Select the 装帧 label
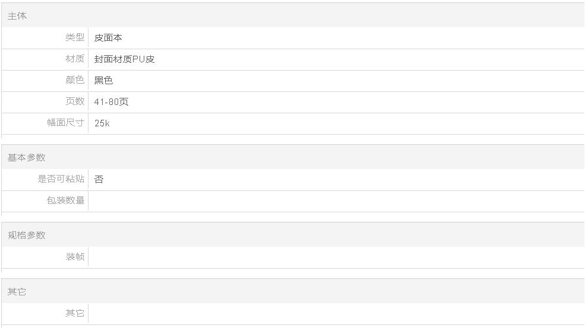Viewport: 585px width, 328px height. pos(75,256)
